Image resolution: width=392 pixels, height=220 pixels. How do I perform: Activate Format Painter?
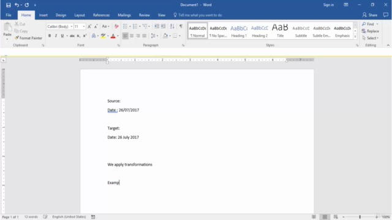point(28,38)
